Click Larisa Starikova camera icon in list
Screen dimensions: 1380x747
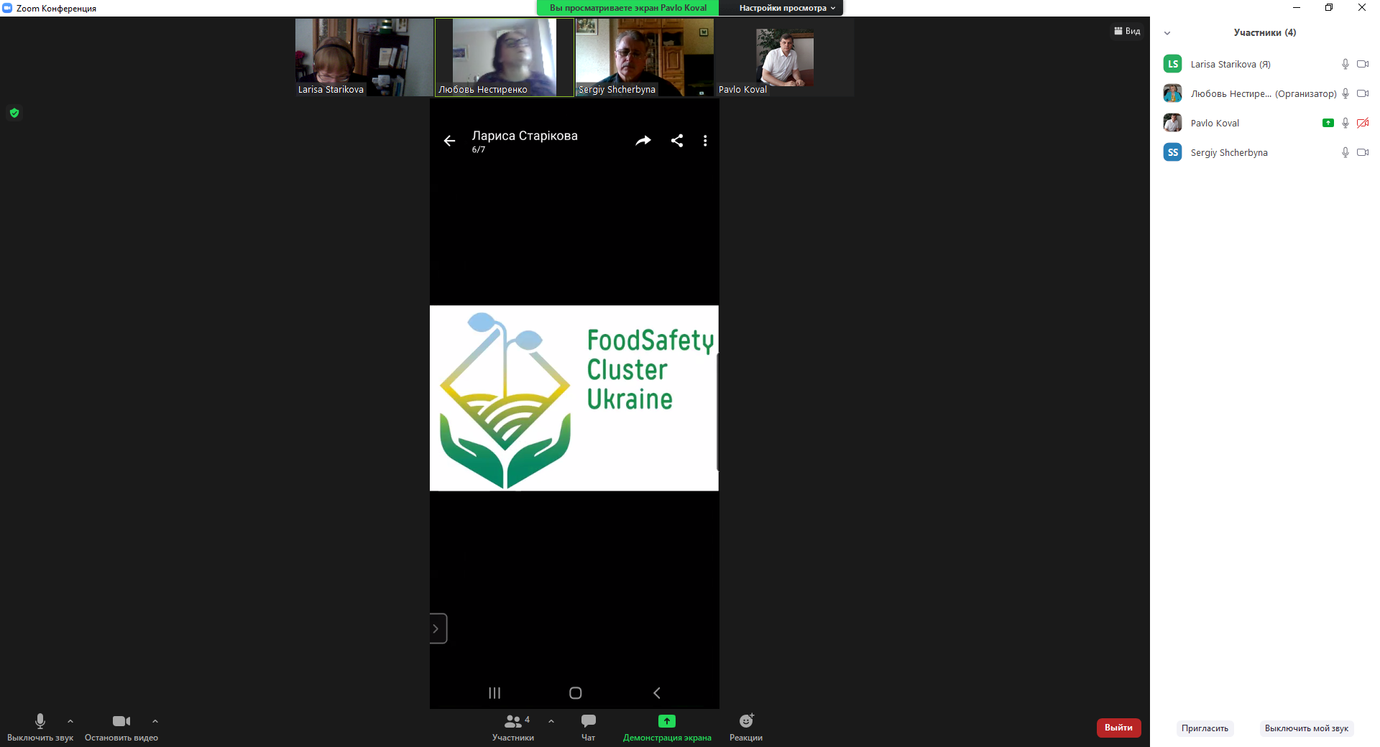point(1362,64)
